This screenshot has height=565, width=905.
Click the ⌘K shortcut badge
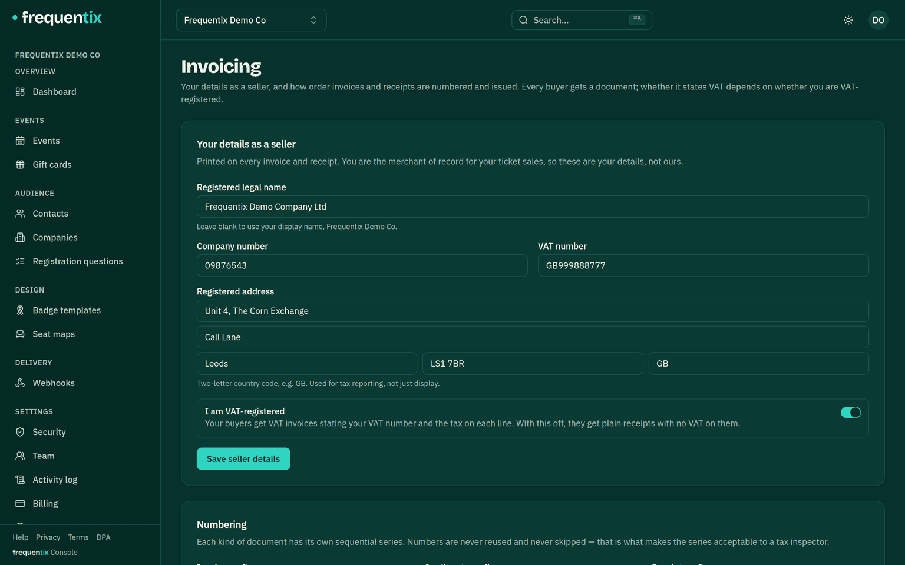click(637, 19)
